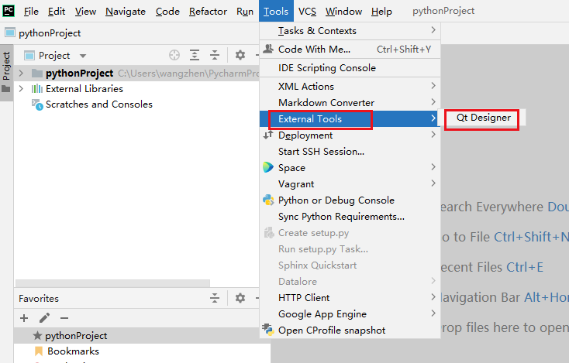Viewport: 569px width, 363px height.
Task: Click the Favorites panel header label
Action: click(x=39, y=299)
